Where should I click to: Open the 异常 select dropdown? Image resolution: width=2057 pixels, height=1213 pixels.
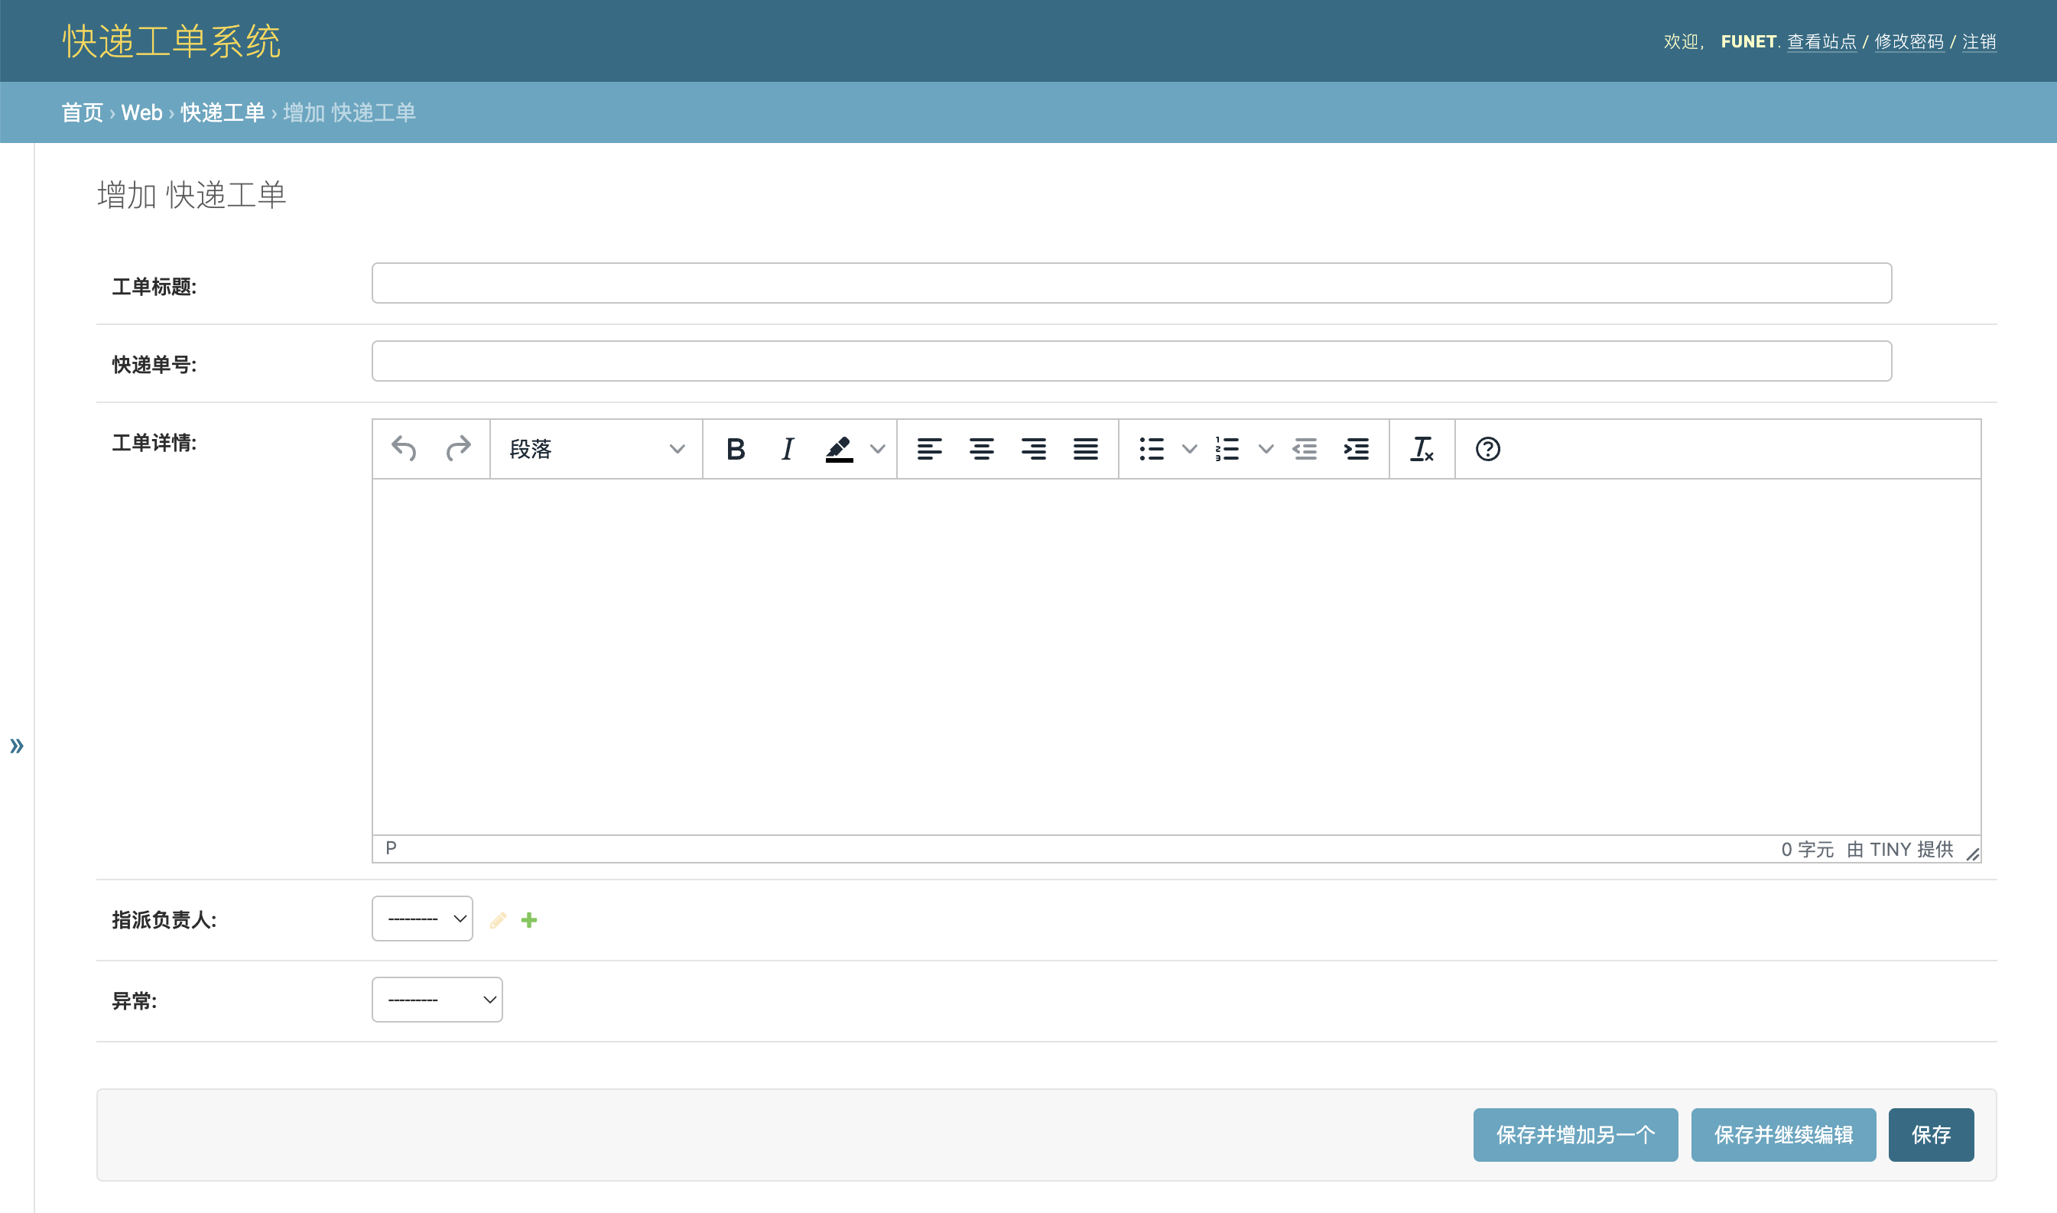coord(437,1000)
